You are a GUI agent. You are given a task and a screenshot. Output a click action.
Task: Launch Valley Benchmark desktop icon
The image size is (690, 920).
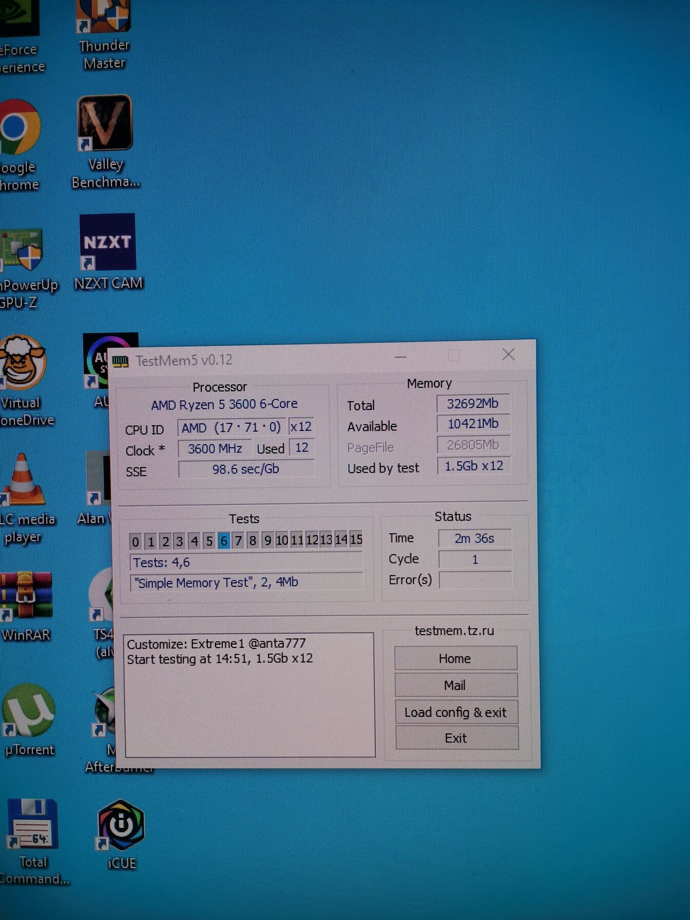(105, 142)
